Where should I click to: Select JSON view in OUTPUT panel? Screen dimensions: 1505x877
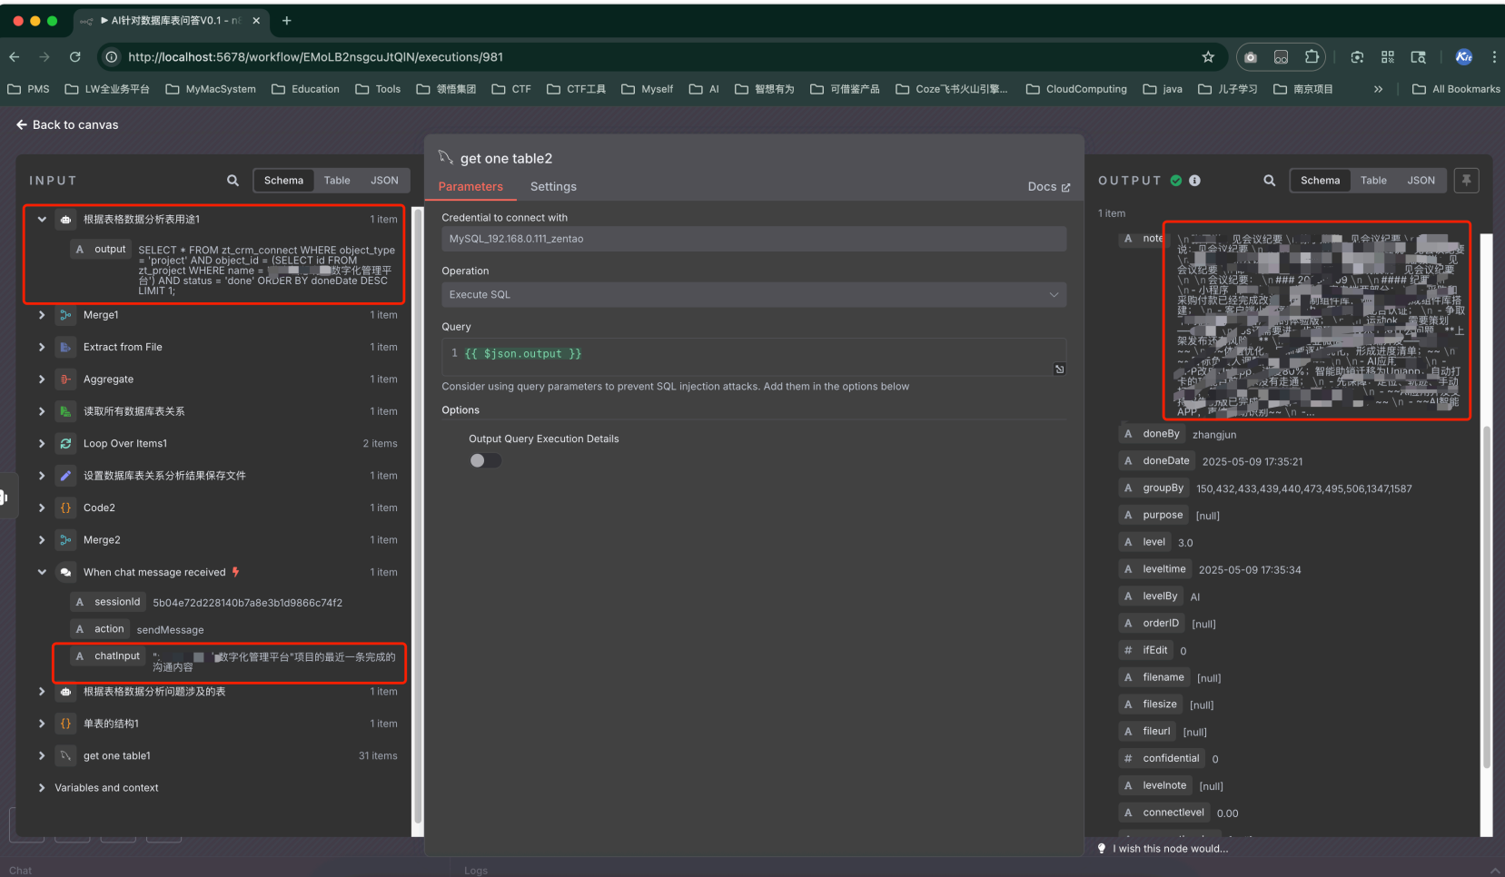coord(1421,181)
